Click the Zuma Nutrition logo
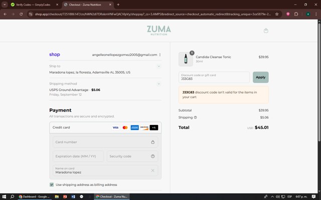 click(159, 30)
